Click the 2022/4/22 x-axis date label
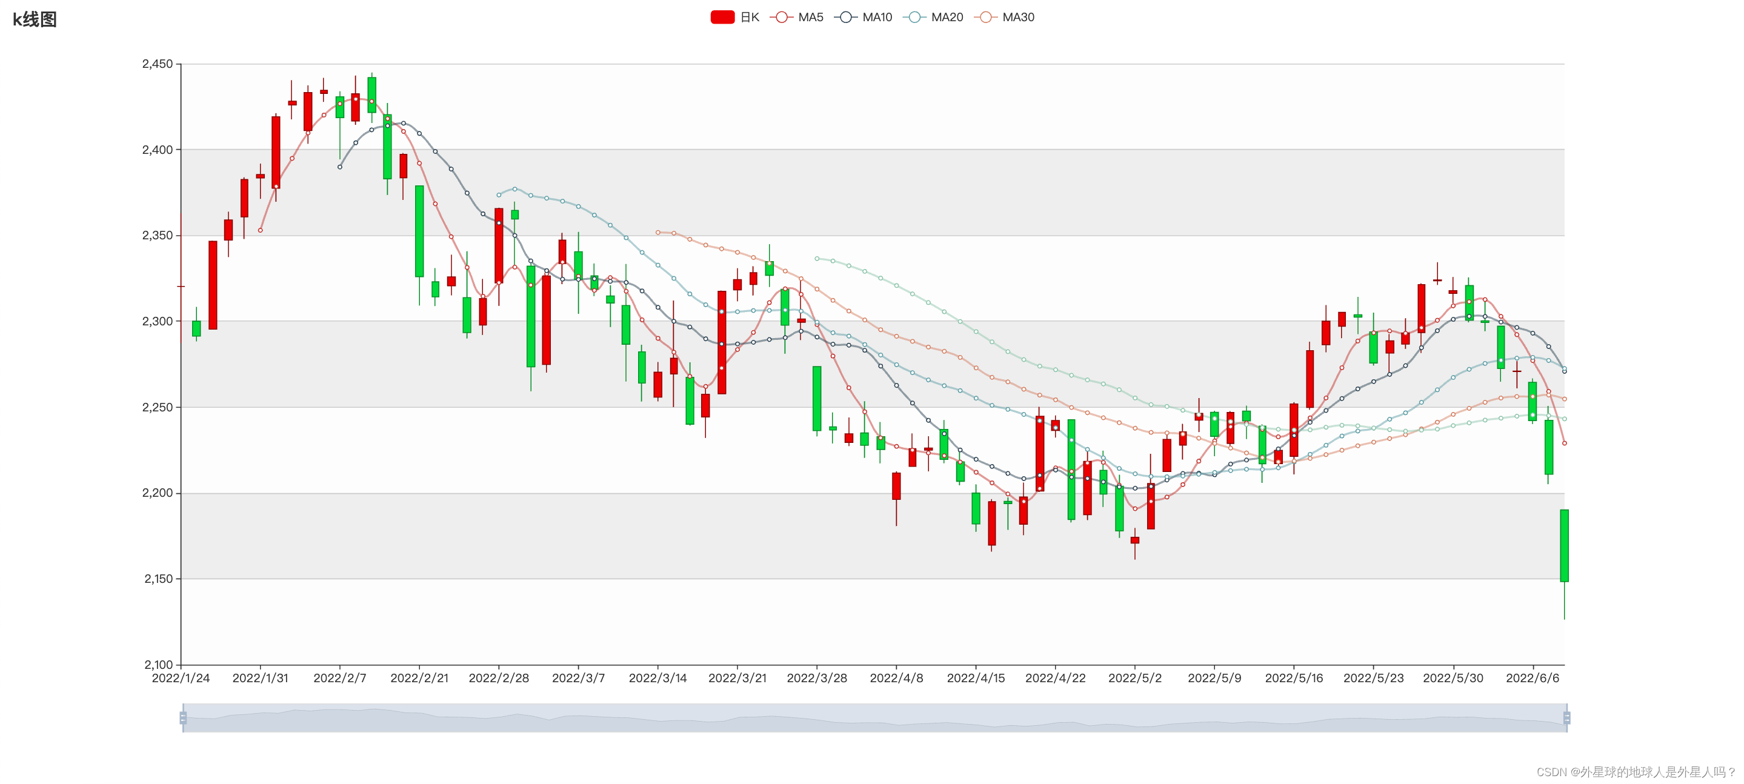The image size is (1744, 784). [1056, 678]
